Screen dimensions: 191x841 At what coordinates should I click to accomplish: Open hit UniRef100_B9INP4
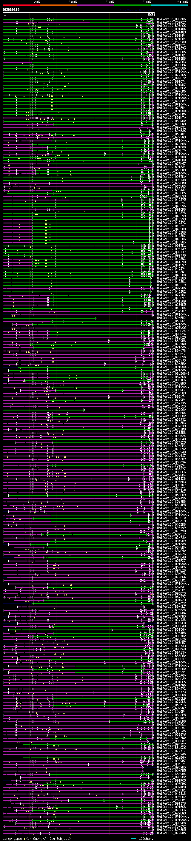171,36
